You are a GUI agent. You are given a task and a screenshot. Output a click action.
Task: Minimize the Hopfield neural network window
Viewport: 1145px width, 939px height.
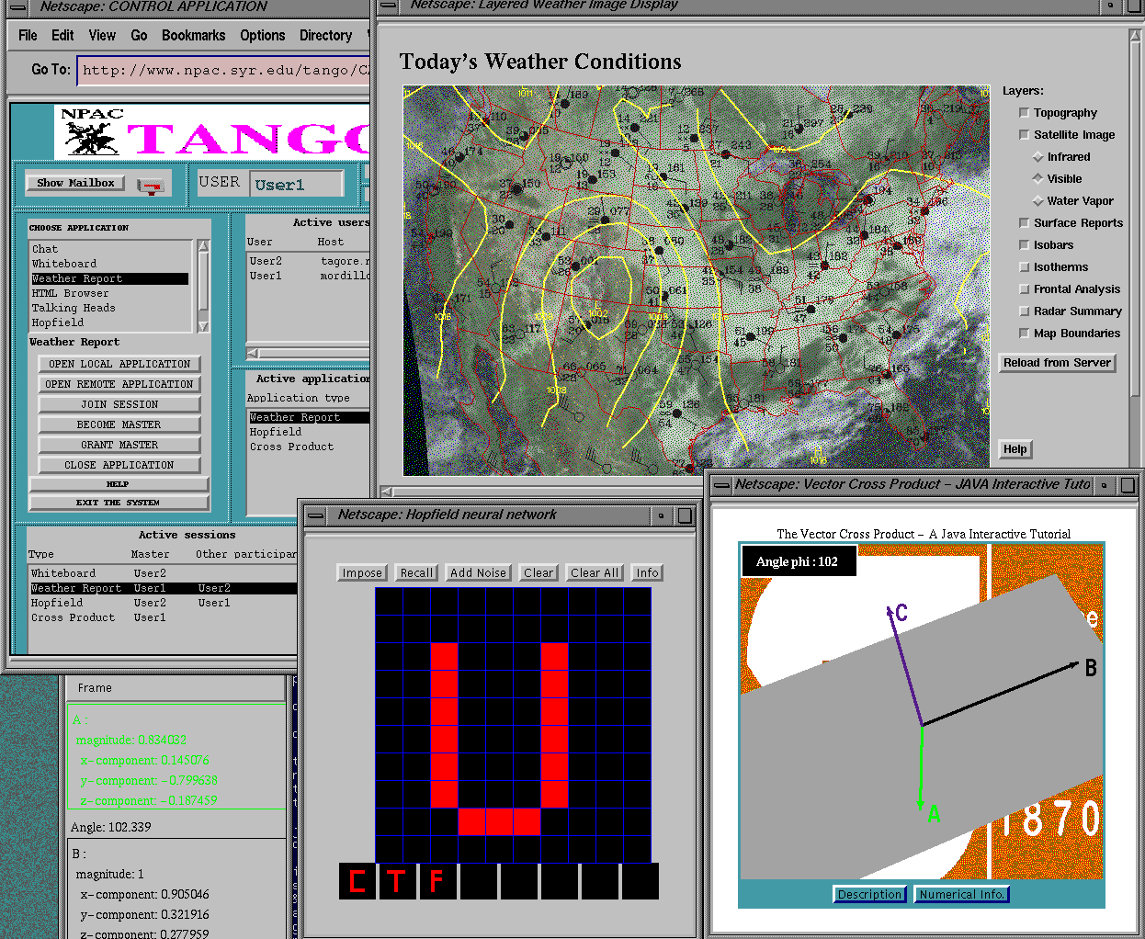coord(661,515)
